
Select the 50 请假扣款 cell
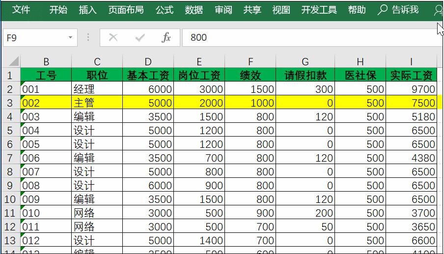coord(305,226)
